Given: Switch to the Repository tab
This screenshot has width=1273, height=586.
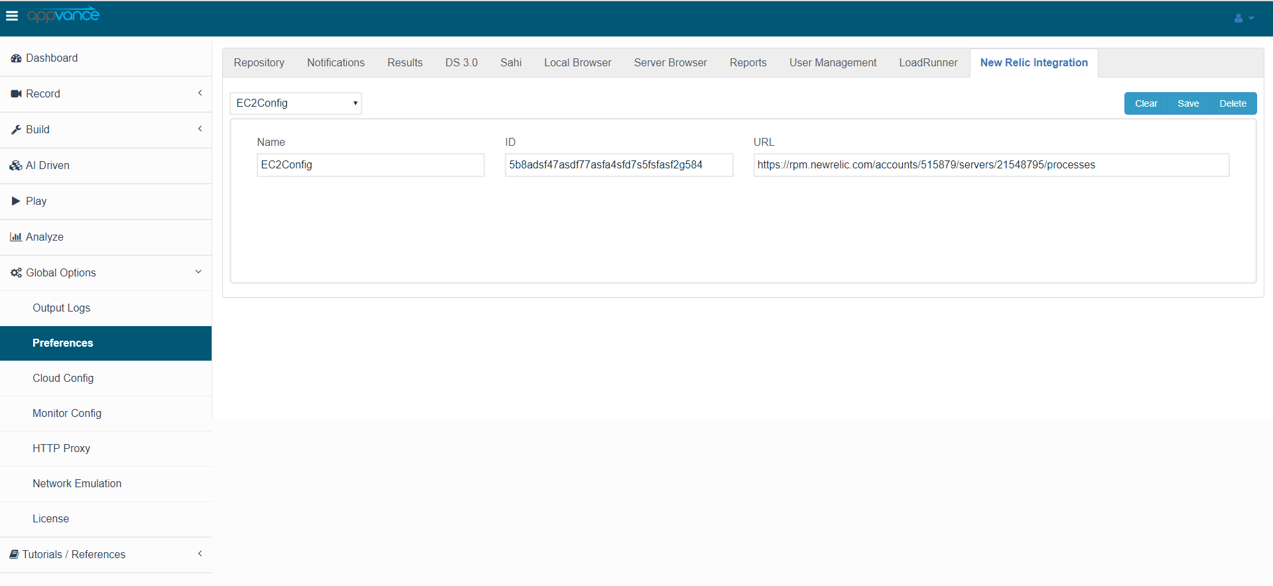Looking at the screenshot, I should click(x=259, y=63).
